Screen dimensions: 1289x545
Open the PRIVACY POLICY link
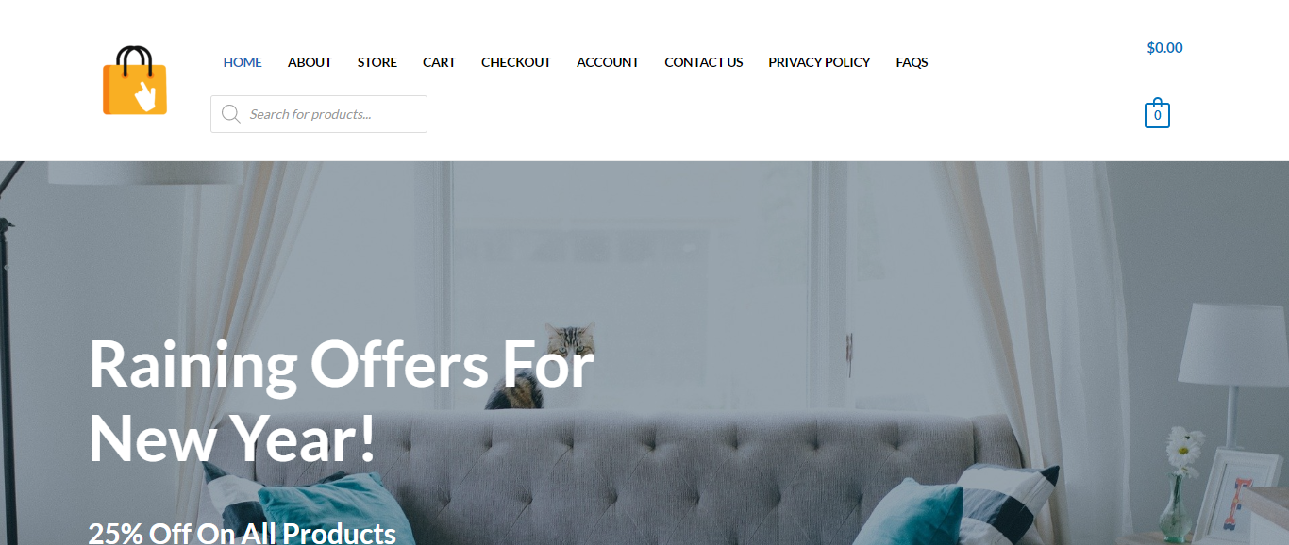coord(819,62)
